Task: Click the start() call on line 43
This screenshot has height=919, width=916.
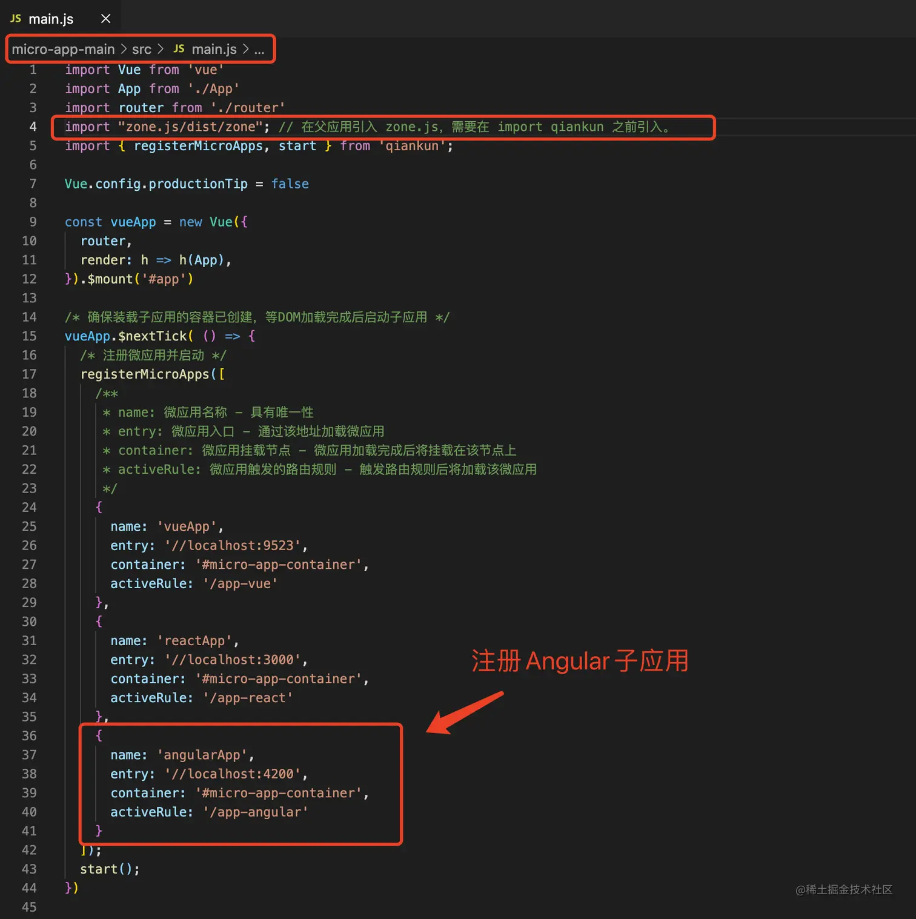Action: (110, 869)
